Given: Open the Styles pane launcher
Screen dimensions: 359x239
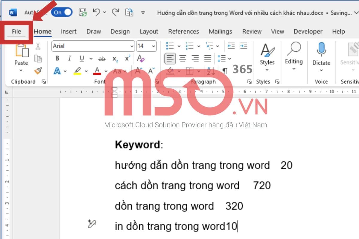Looking at the screenshot, I should click(x=277, y=82).
